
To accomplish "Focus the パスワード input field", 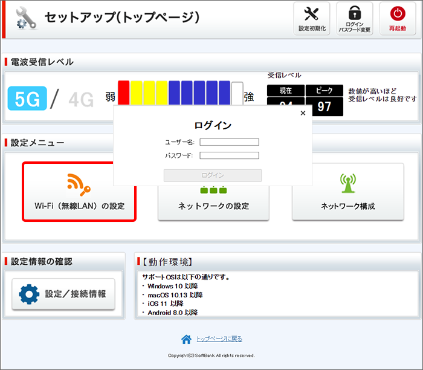I will click(229, 155).
